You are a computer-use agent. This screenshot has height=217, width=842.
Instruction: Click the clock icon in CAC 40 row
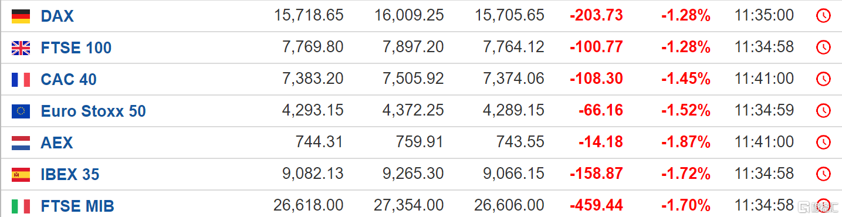tap(823, 80)
